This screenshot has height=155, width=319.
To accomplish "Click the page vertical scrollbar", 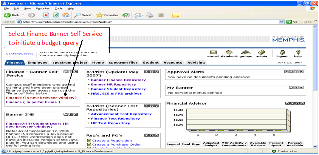I will click(316, 87).
